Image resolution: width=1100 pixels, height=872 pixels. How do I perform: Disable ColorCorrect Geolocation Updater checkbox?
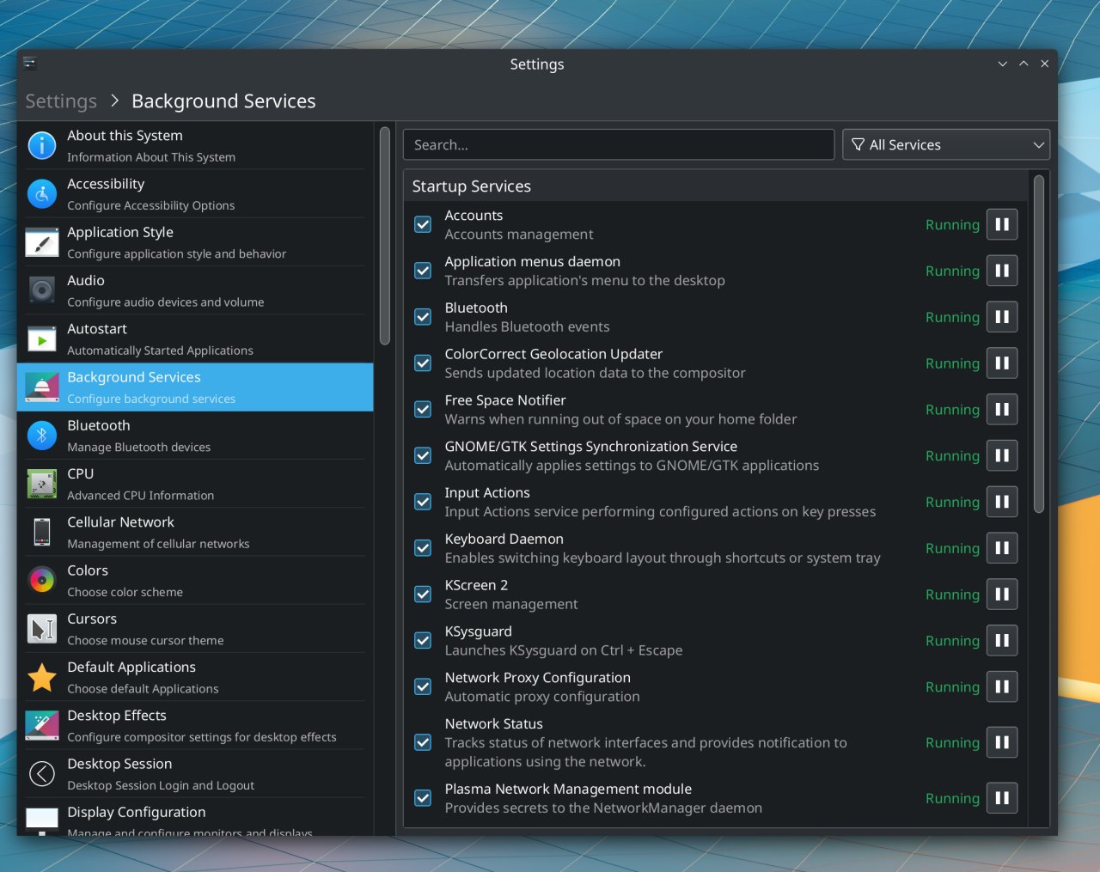(x=423, y=363)
